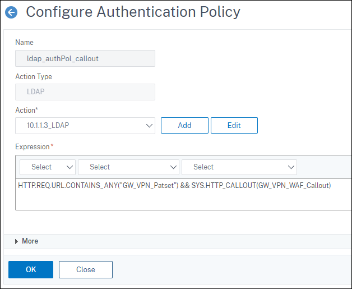Open the Action dropdown showing 10.1.1.3_LDAP
Image resolution: width=352 pixels, height=289 pixels.
pos(85,126)
